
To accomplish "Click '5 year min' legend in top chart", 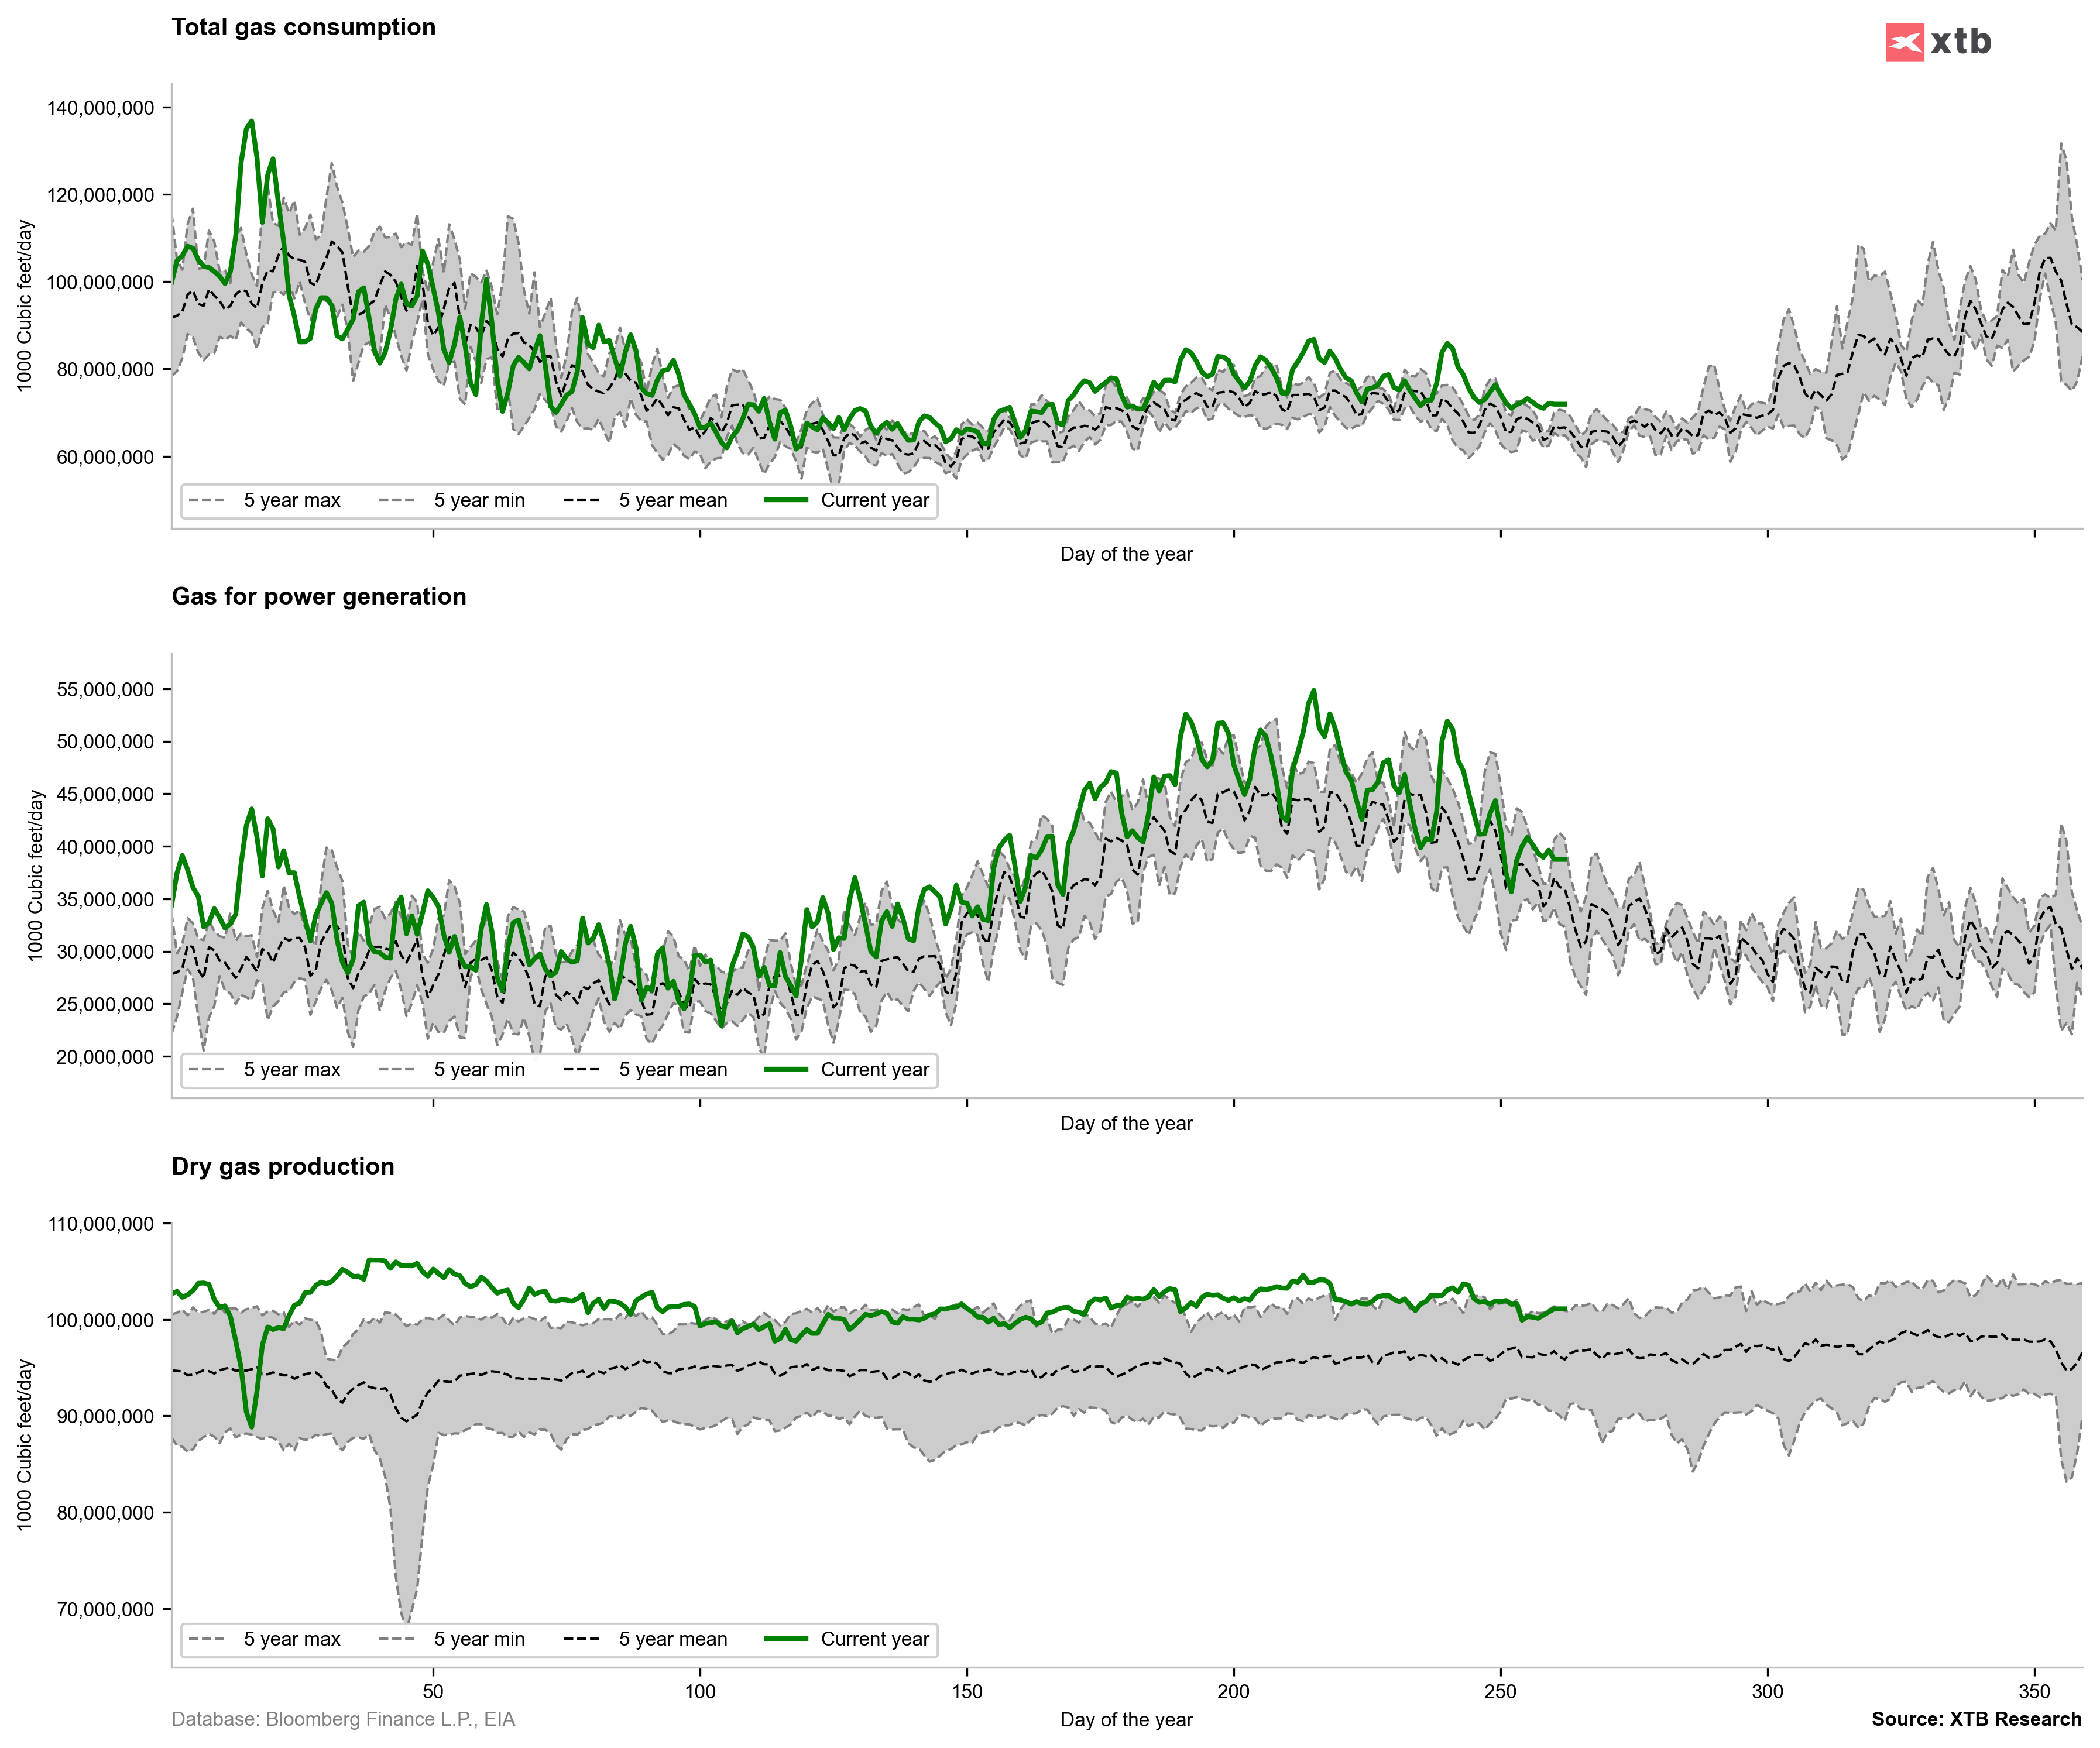I will point(479,500).
